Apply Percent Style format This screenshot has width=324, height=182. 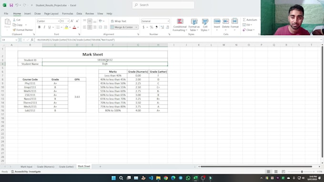pyautogui.click(x=152, y=27)
